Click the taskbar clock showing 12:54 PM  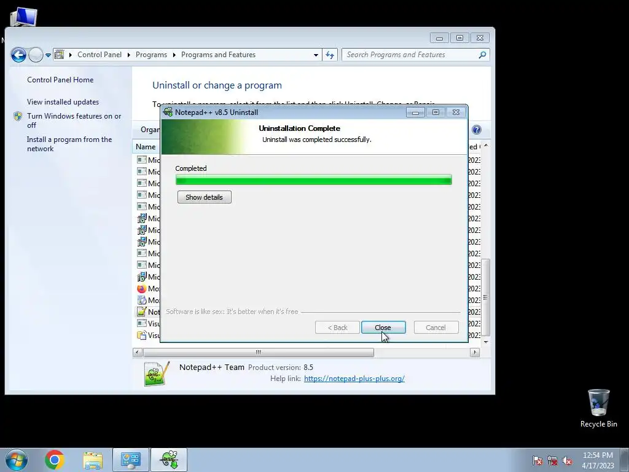[598, 460]
